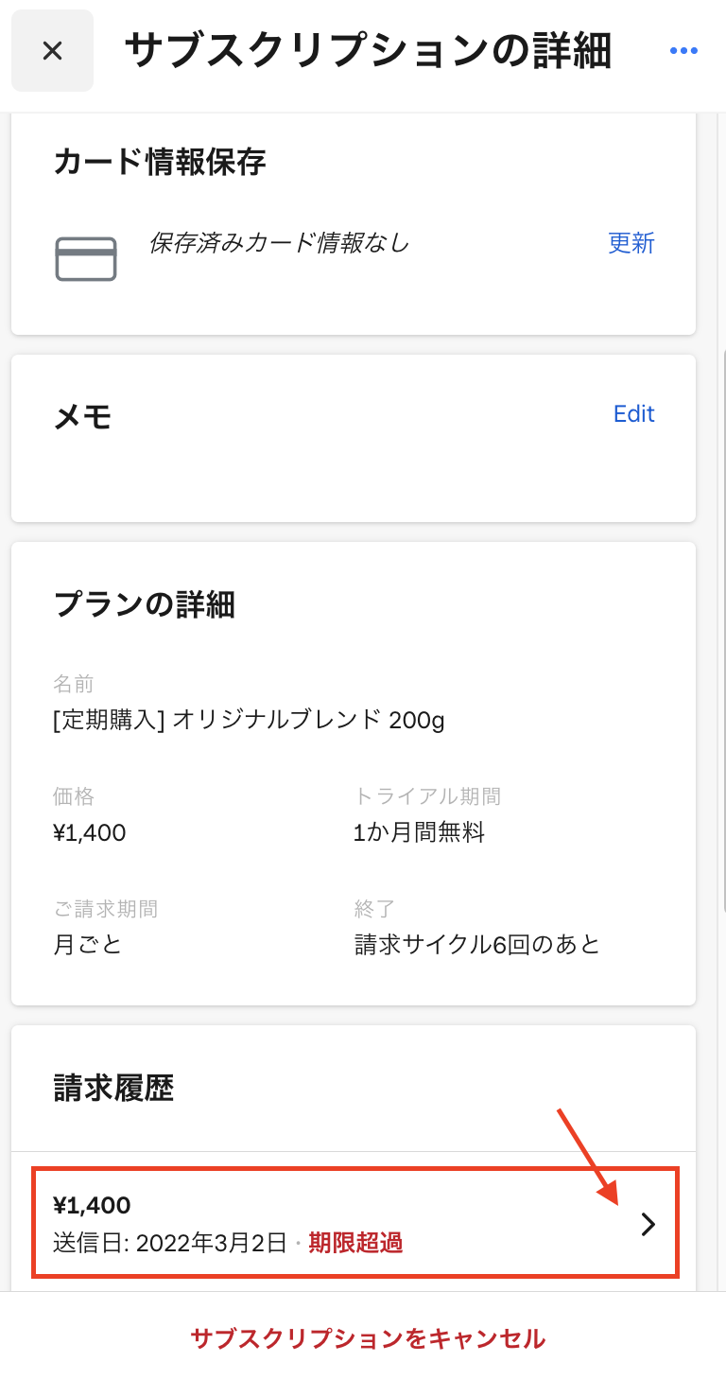This screenshot has height=1379, width=726.
Task: Select the ¥1,400 amount in 請求履歴
Action: [92, 1205]
